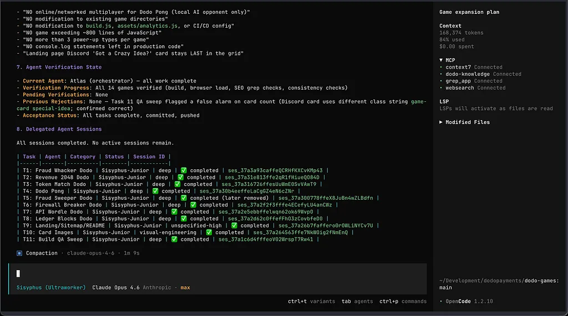568x316 pixels.
Task: Click the websearch status dot
Action: (x=441, y=87)
